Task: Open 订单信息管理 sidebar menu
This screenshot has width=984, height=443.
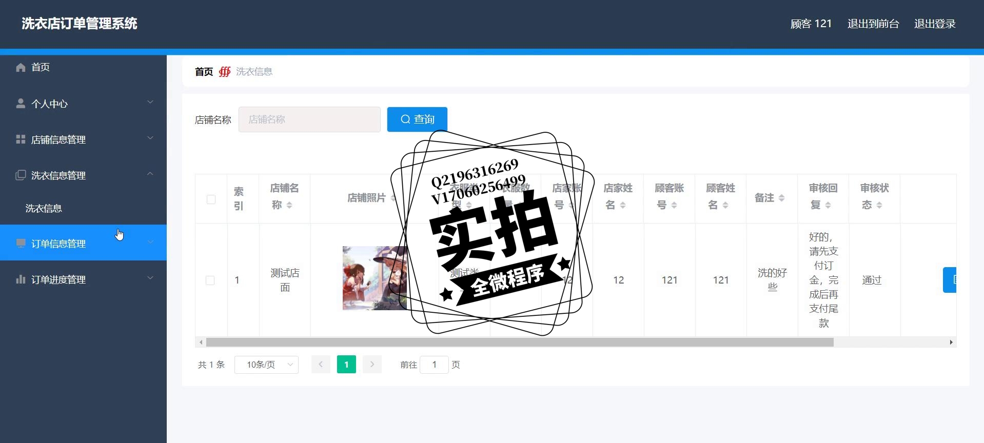Action: click(83, 243)
